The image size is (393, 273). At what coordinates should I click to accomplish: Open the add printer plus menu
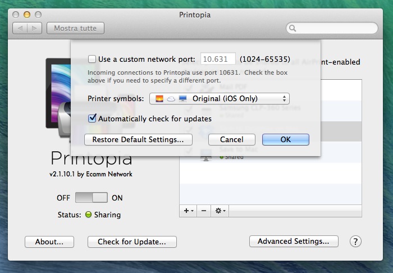tap(188, 211)
